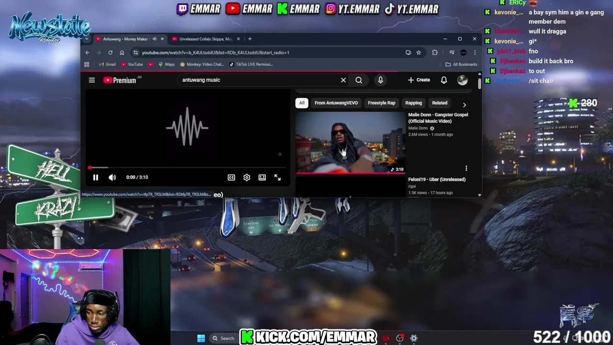
Task: Select the From AntuwangVEVO chip
Action: click(x=336, y=103)
